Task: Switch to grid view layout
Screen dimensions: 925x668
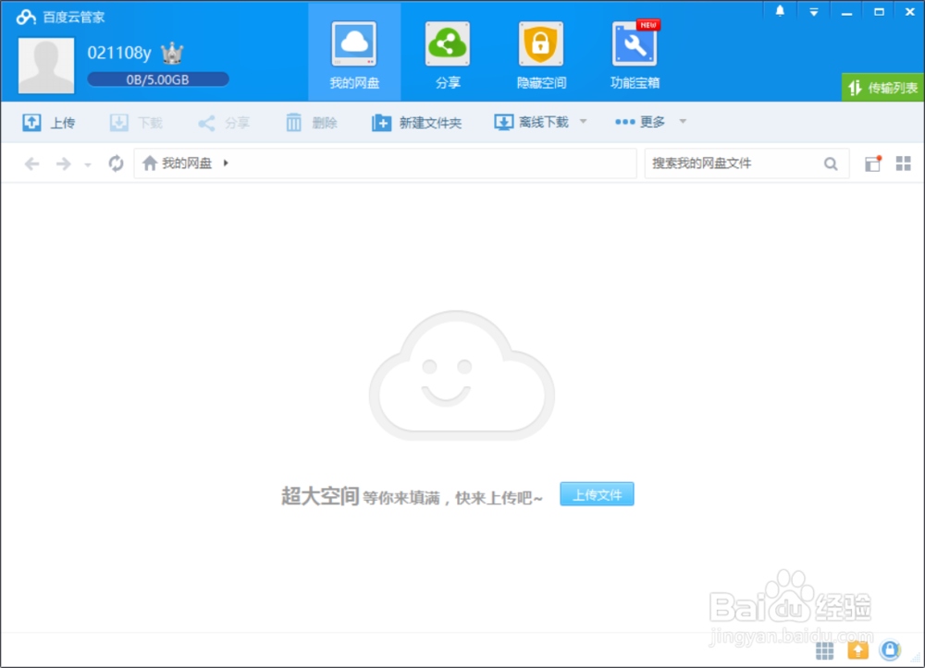Action: (x=905, y=163)
